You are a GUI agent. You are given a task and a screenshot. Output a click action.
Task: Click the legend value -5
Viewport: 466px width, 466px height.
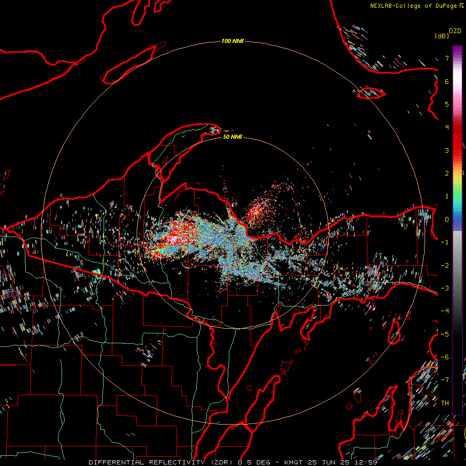pyautogui.click(x=445, y=334)
